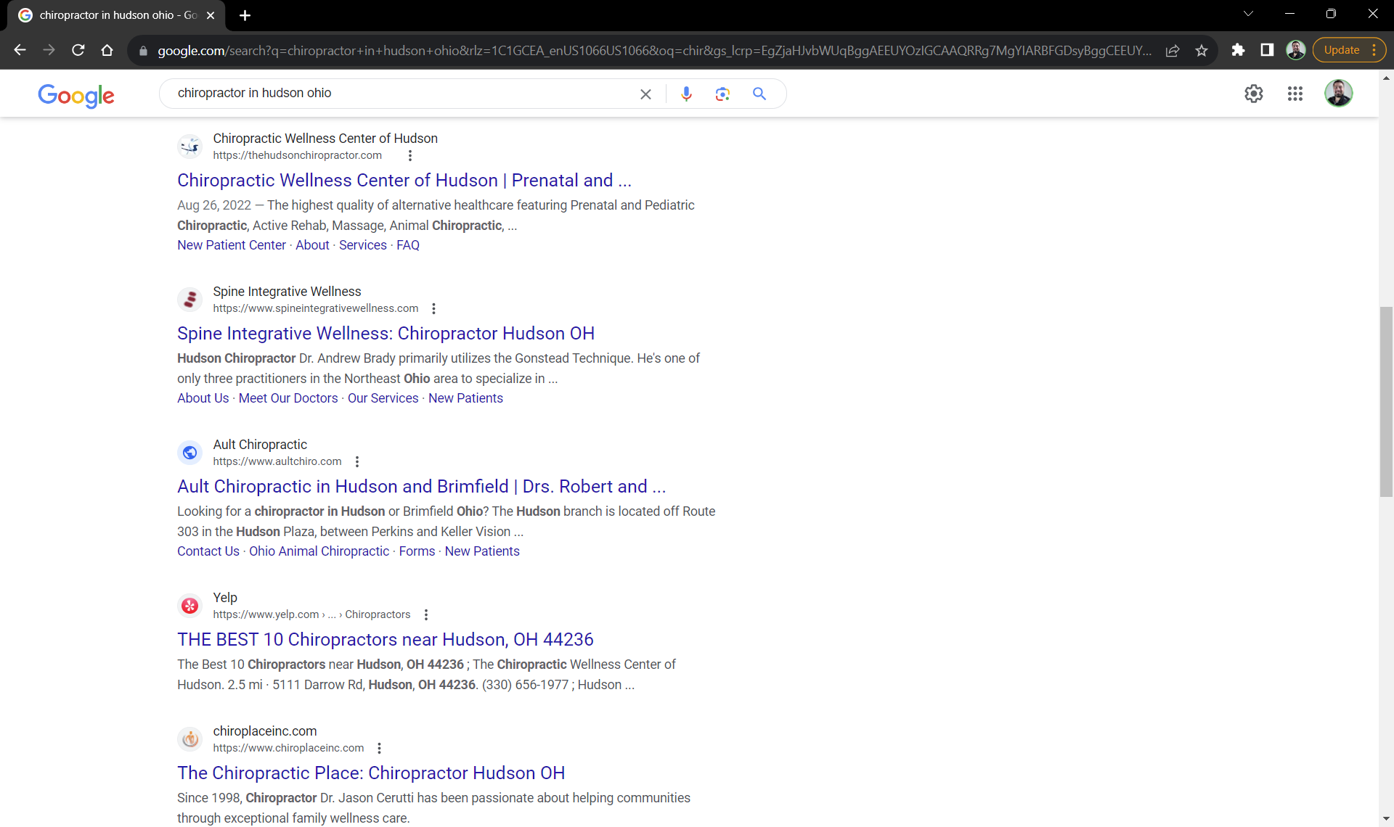Click the blue search magnifier icon

tap(759, 94)
